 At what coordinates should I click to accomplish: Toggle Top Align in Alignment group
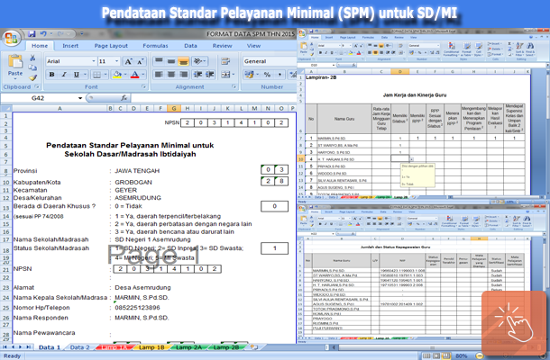click(159, 61)
